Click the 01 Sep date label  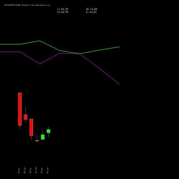tap(19, 170)
